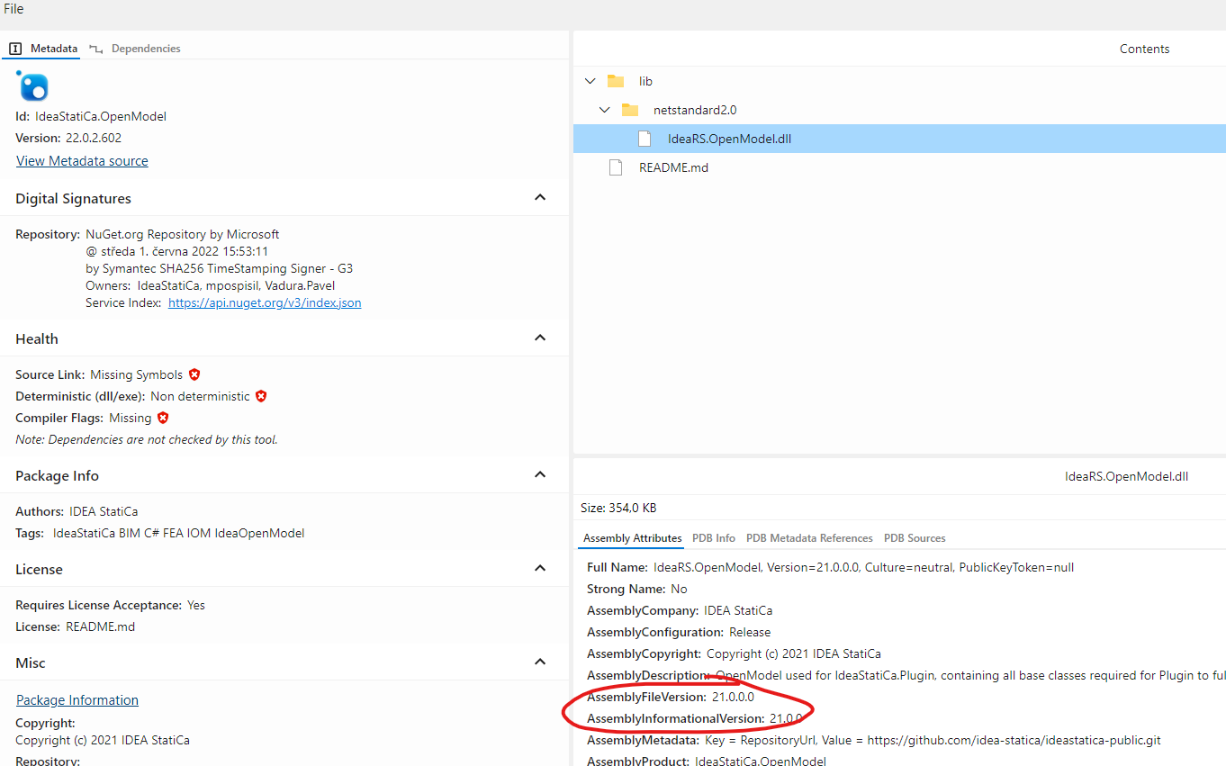Viewport: 1226px width, 766px height.
Task: Click the error icon after Compiler Flags Missing
Action: click(163, 417)
